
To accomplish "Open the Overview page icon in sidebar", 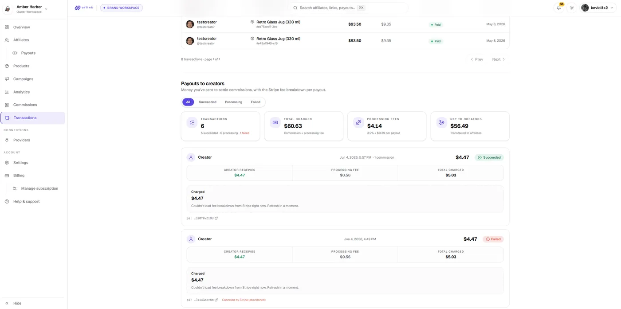I will [7, 27].
